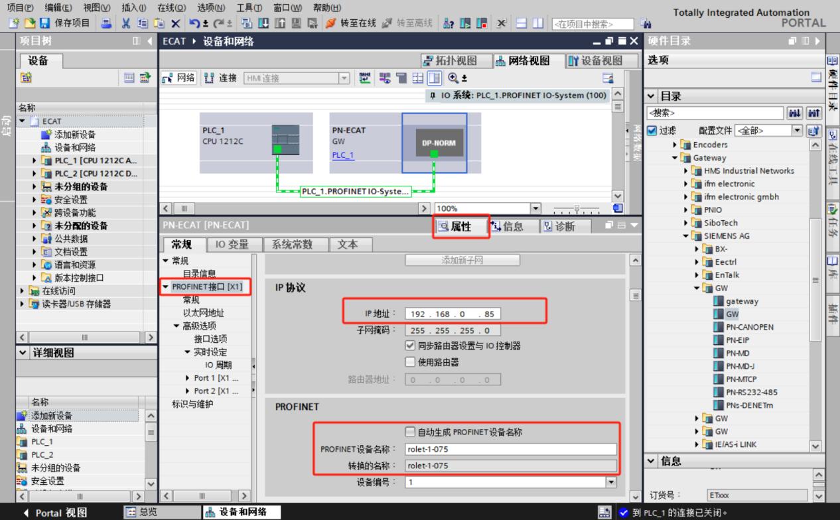Click the copy icon in toolbar
This screenshot has height=520, width=840.
tap(142, 24)
